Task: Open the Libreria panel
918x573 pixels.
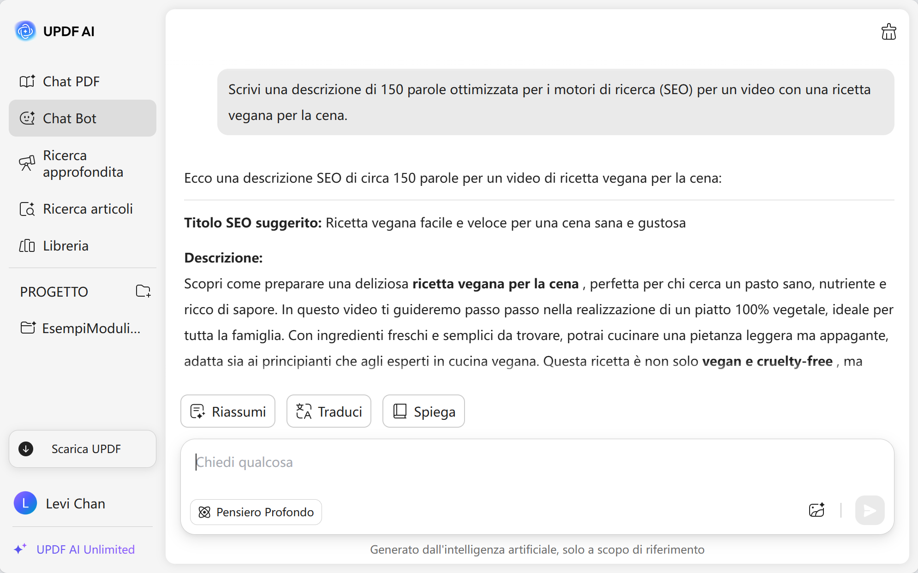Action: (x=65, y=245)
